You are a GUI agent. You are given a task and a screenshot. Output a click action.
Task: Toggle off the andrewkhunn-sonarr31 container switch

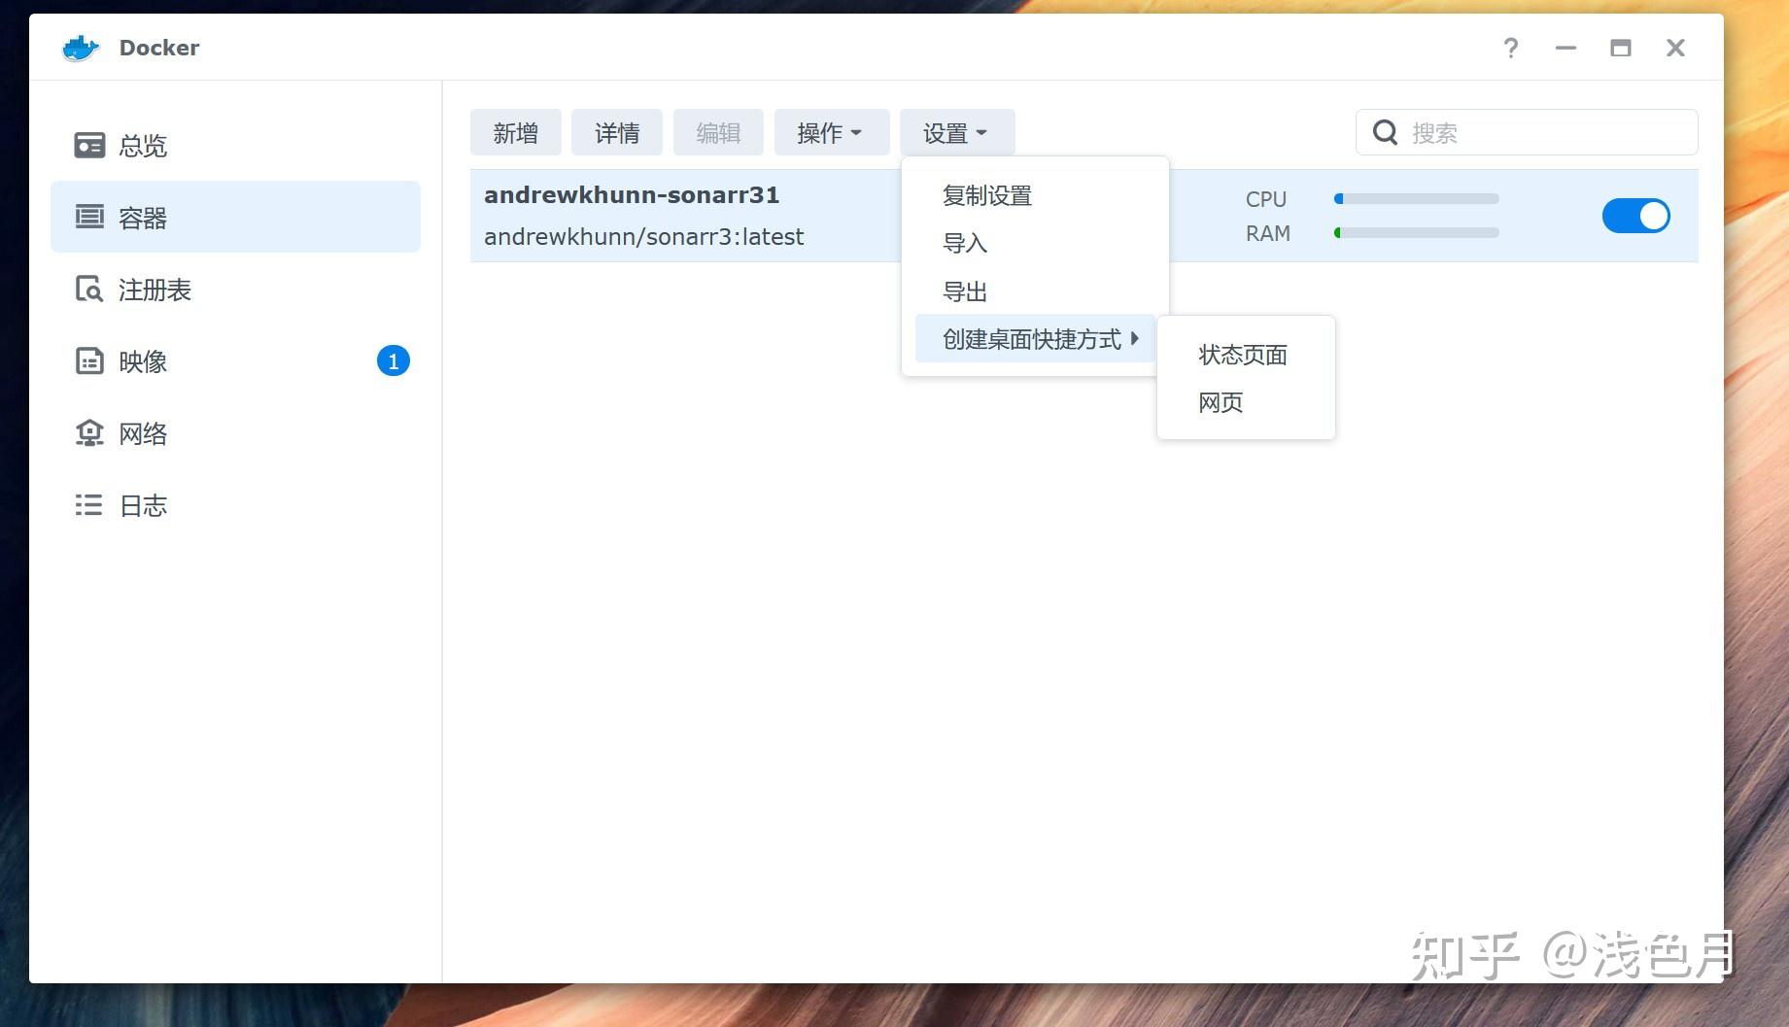point(1635,216)
